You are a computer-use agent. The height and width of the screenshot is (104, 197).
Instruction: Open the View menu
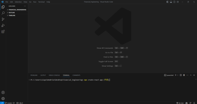pyautogui.click(x=25, y=2)
